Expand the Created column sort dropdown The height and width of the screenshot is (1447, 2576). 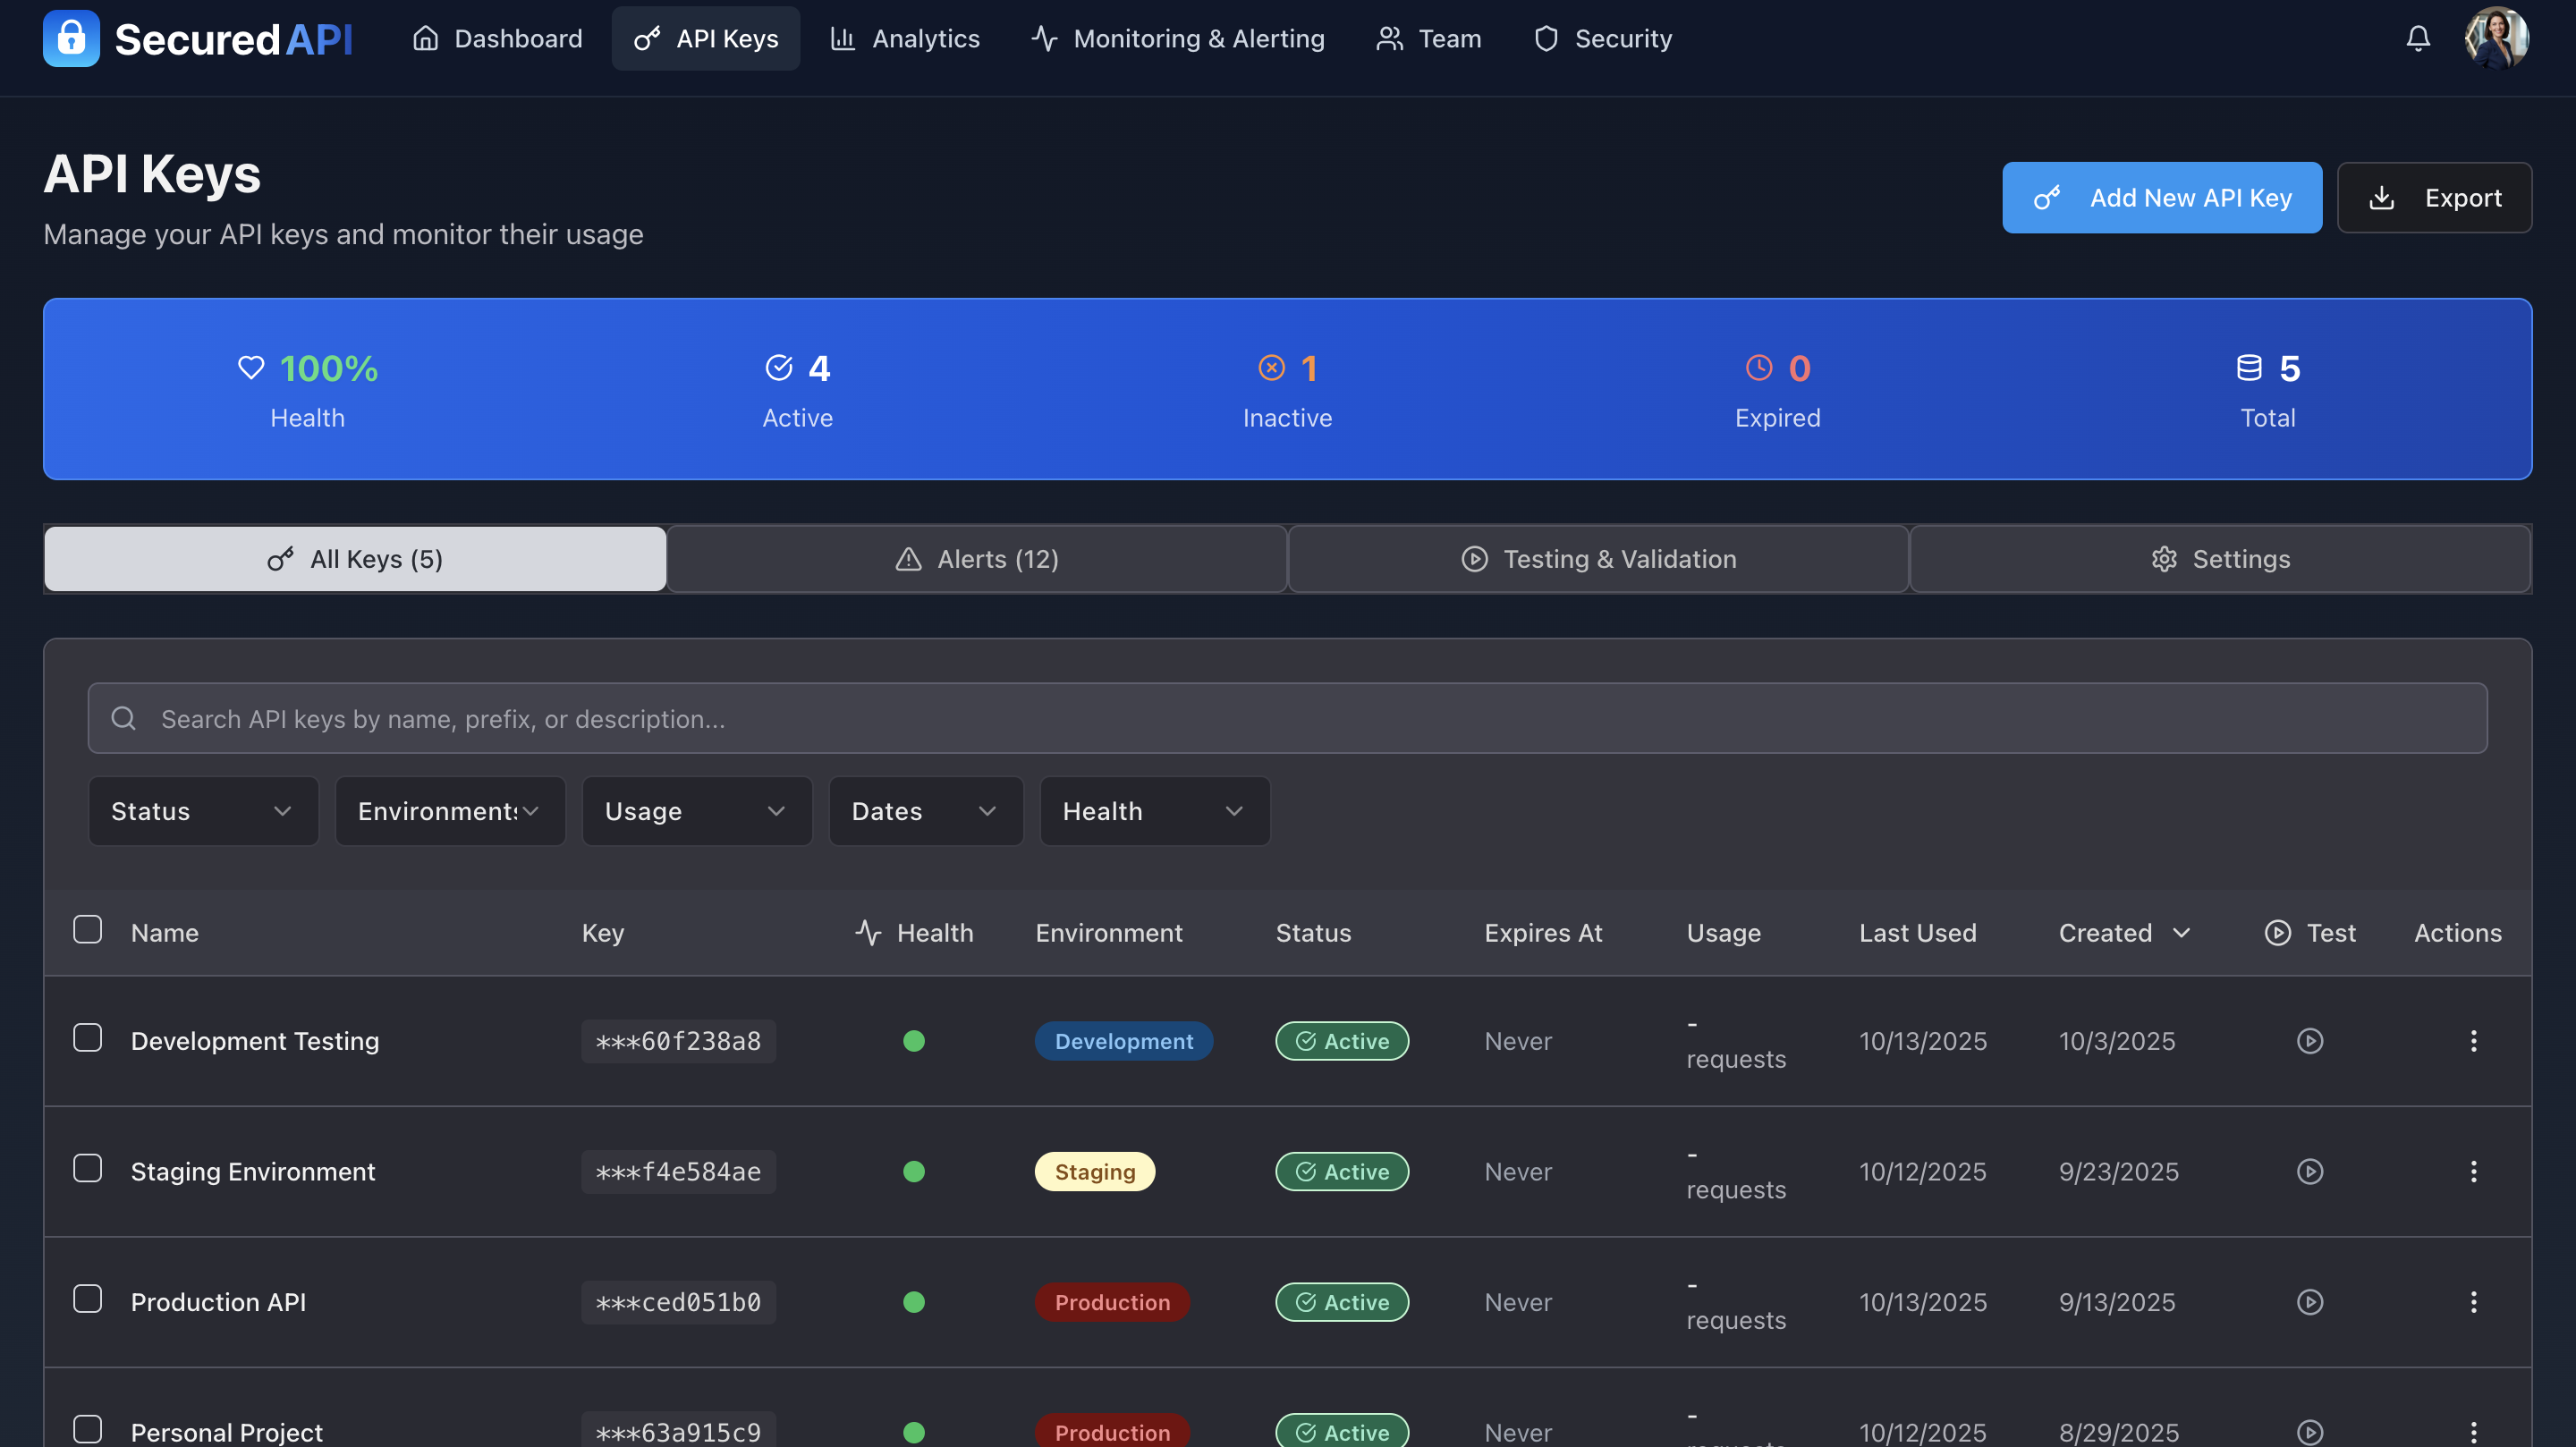[x=2182, y=932]
